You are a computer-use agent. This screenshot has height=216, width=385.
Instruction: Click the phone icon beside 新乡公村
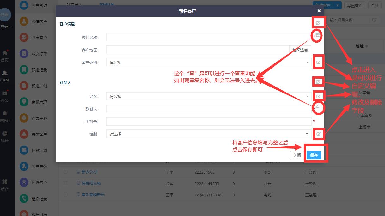[x=78, y=172]
